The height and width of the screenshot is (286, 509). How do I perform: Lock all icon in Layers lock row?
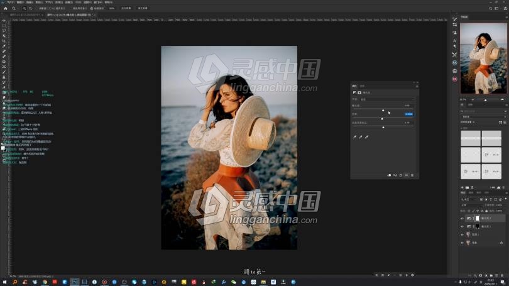click(486, 211)
